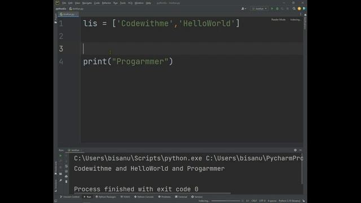This screenshot has width=361, height=203.
Task: Hide the Run panel with minus icon
Action: (x=301, y=150)
